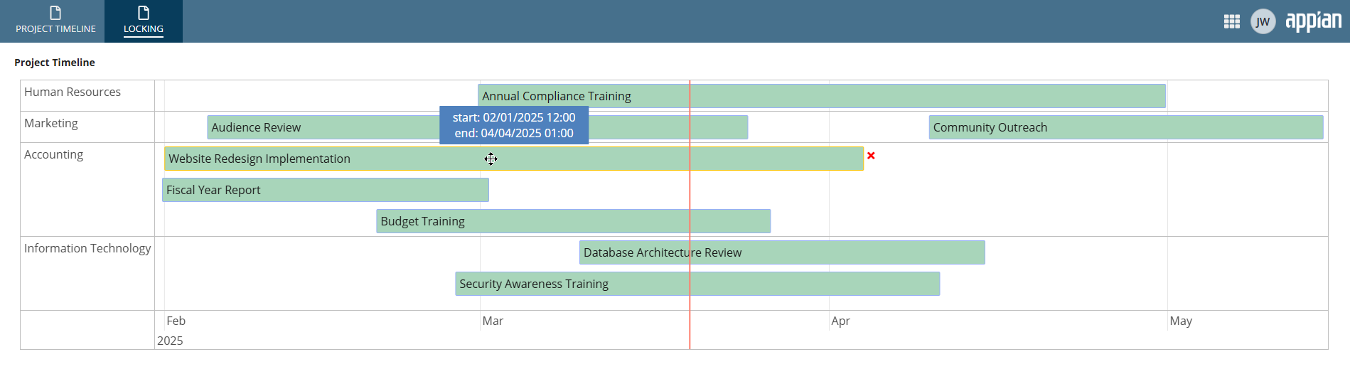Select the Annual Compliance Training bar
1350x379 pixels.
822,96
